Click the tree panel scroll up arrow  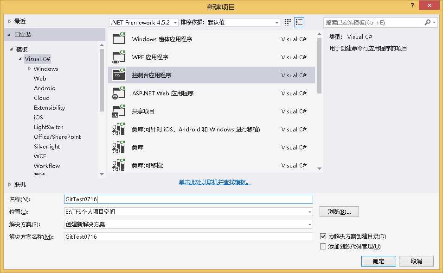102,45
